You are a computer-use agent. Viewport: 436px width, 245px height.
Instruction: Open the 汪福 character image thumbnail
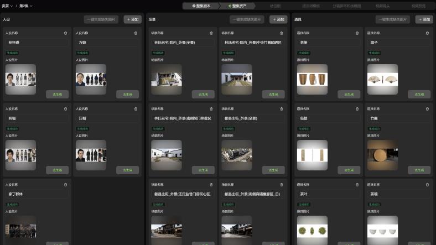(x=91, y=155)
